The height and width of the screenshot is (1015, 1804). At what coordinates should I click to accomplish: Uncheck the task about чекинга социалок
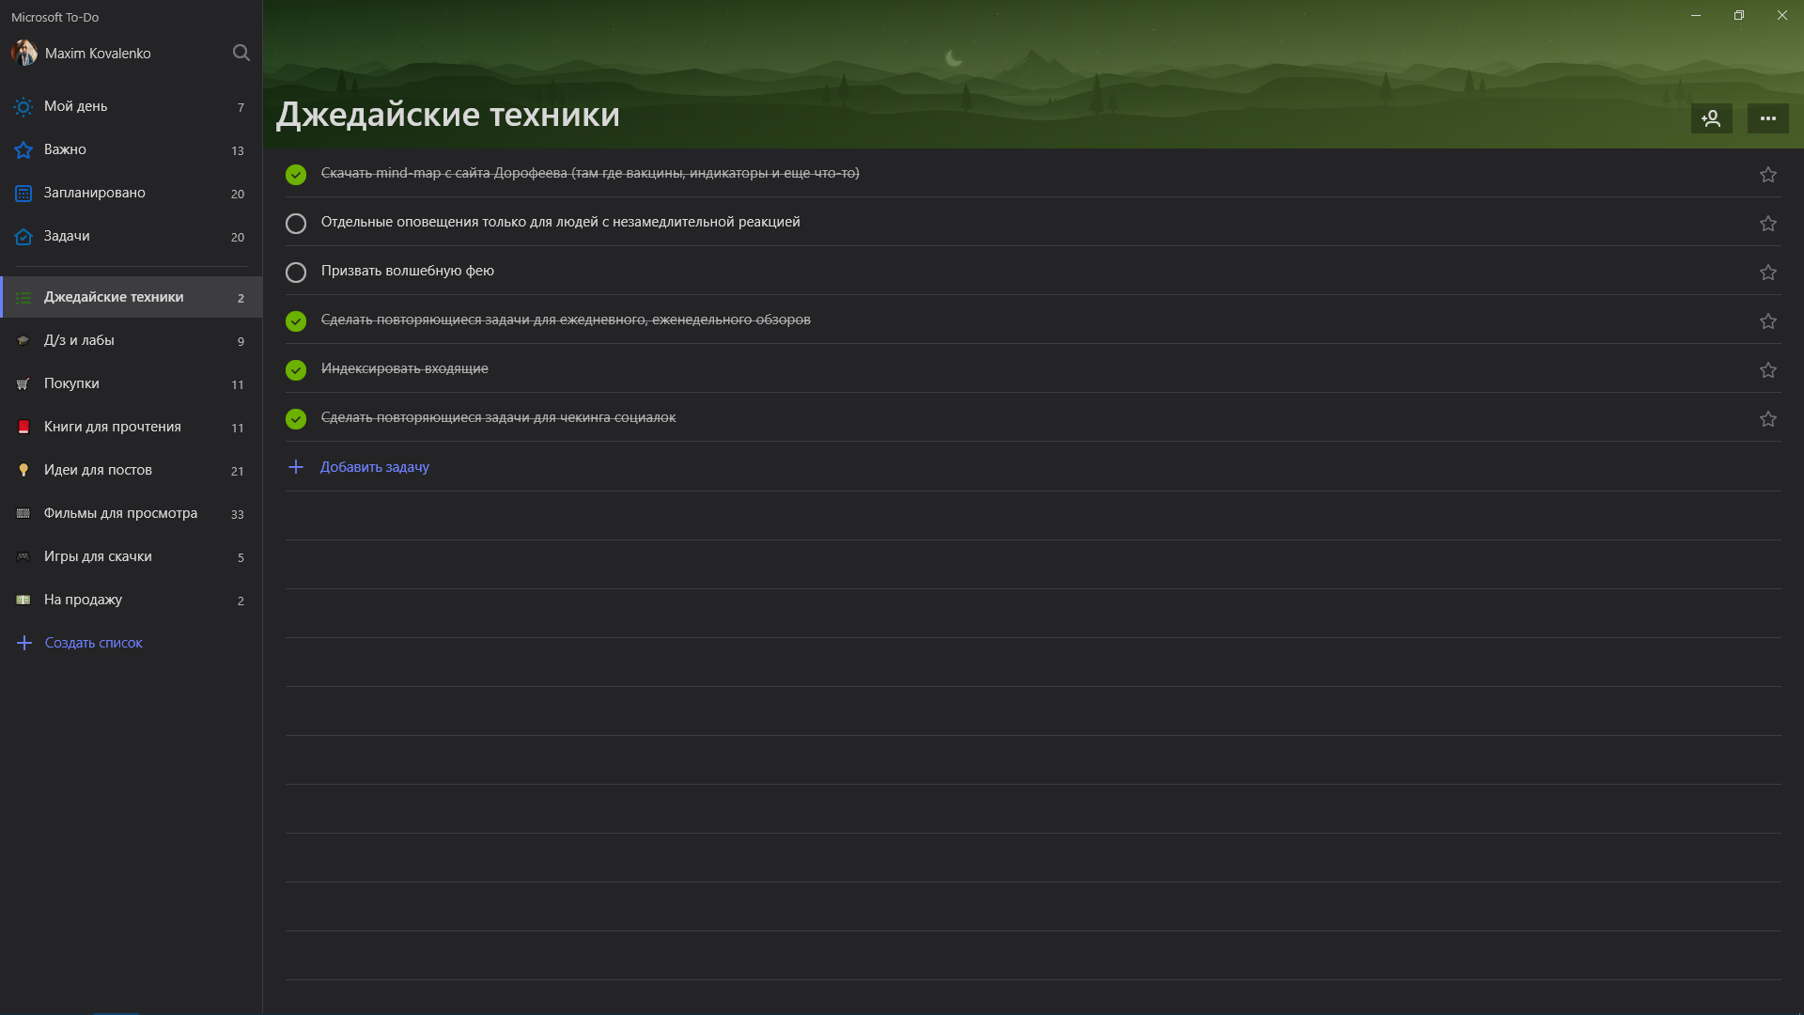point(296,419)
